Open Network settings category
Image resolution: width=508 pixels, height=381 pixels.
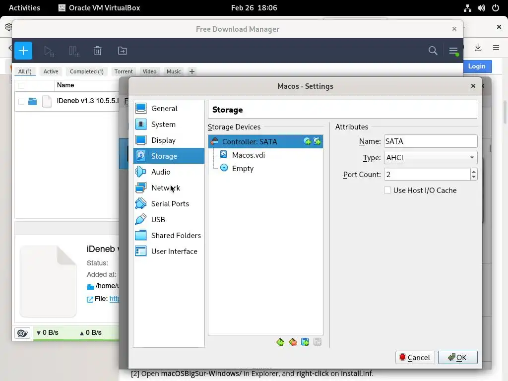pyautogui.click(x=169, y=188)
